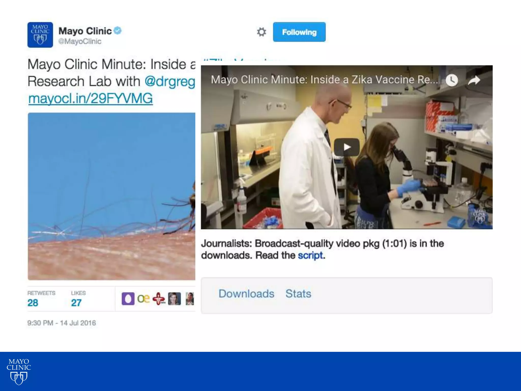
Task: Open the mosquito image thumbnail
Action: click(111, 196)
